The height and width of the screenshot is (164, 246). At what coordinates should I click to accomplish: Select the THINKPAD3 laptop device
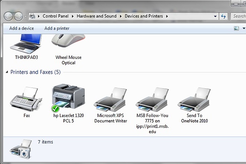(x=26, y=44)
